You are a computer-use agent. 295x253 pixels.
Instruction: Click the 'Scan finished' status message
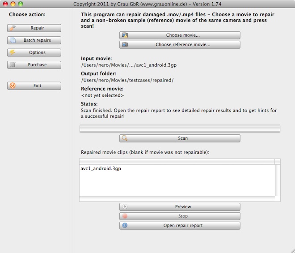coord(179,113)
